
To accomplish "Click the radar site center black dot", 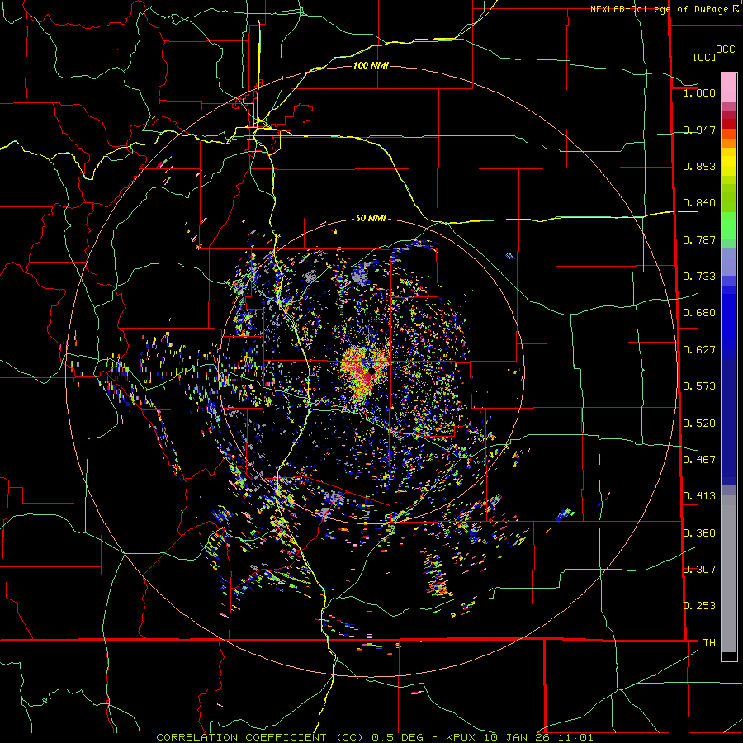I will tap(372, 371).
